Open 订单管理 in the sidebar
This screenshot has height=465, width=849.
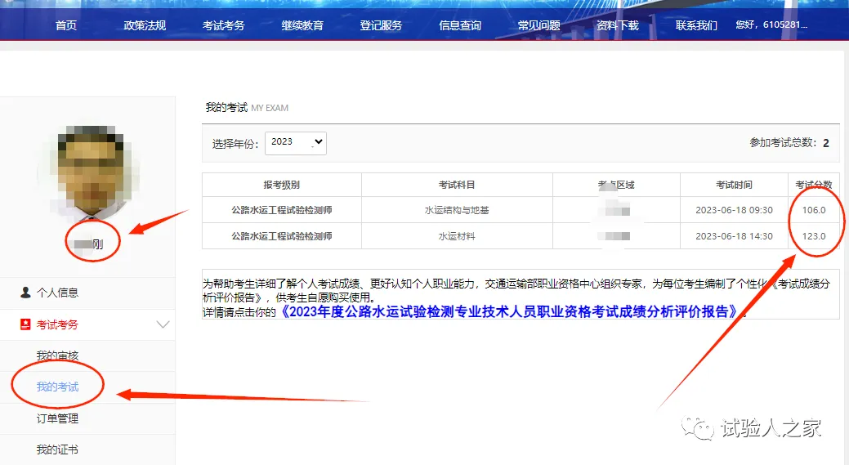click(57, 418)
